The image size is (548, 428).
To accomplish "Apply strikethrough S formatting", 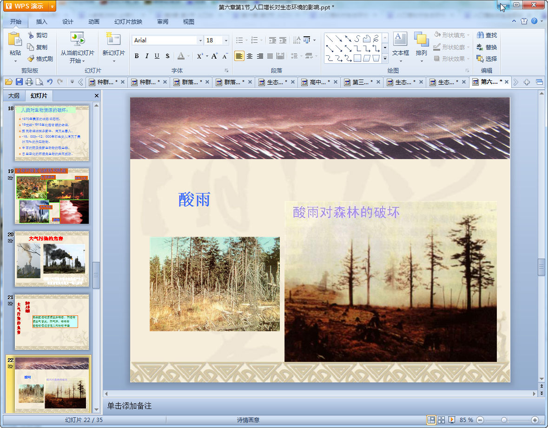I will (x=167, y=56).
